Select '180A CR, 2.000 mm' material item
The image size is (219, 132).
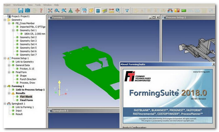tap(35, 34)
